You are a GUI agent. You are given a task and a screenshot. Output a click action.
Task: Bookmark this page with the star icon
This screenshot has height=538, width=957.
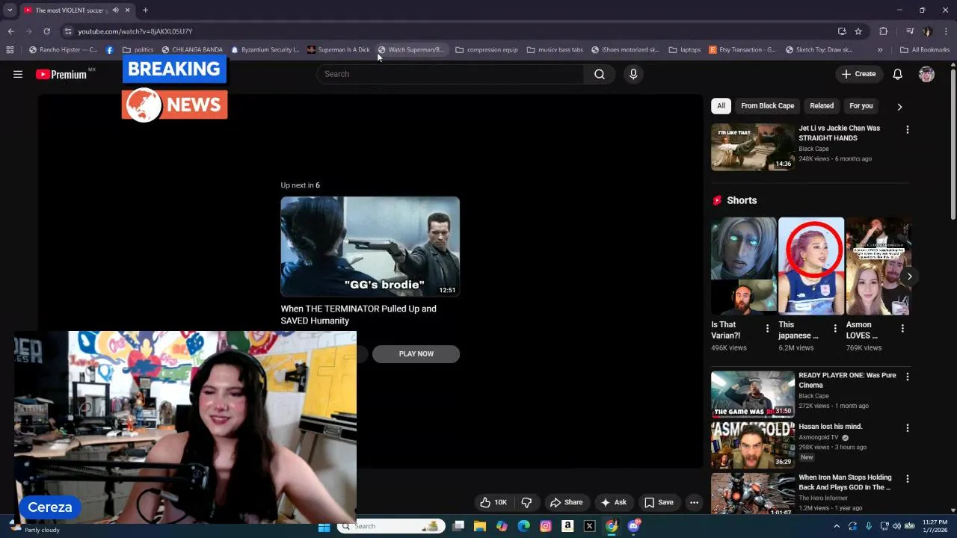(858, 31)
